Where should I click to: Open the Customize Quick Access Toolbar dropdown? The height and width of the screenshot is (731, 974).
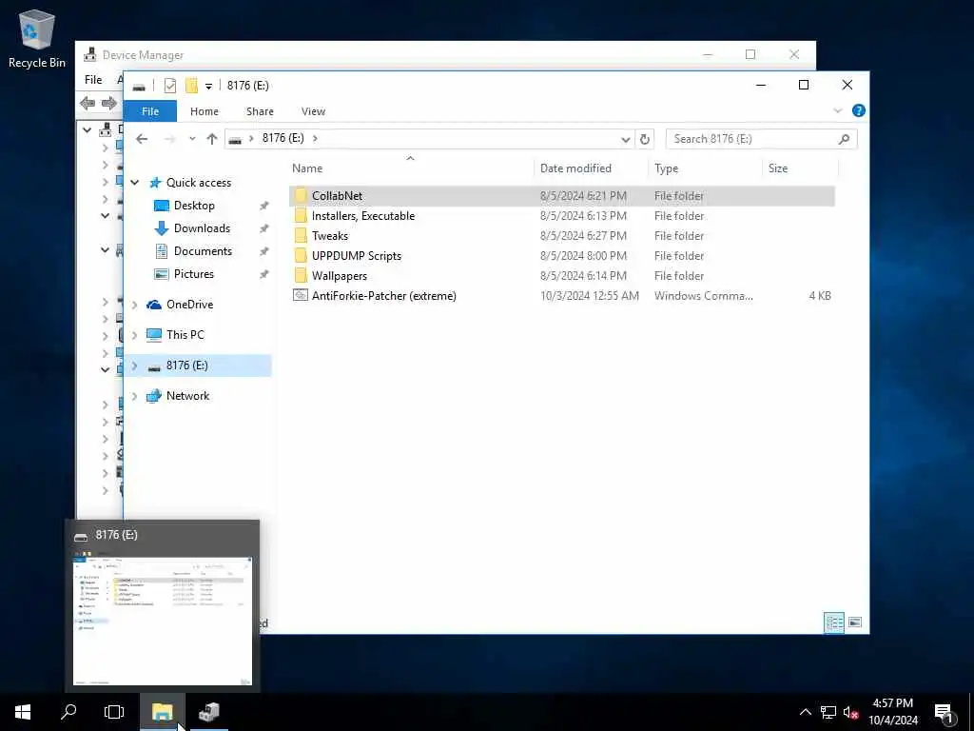click(x=208, y=86)
